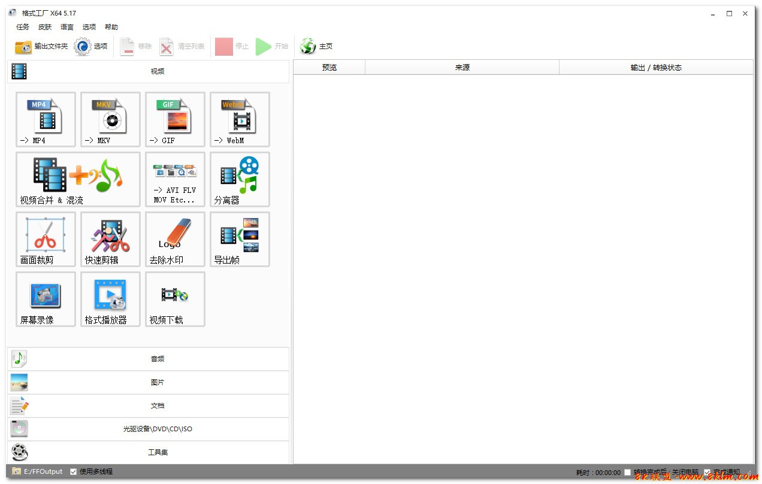
Task: Expand the 图片 category
Action: tap(148, 382)
